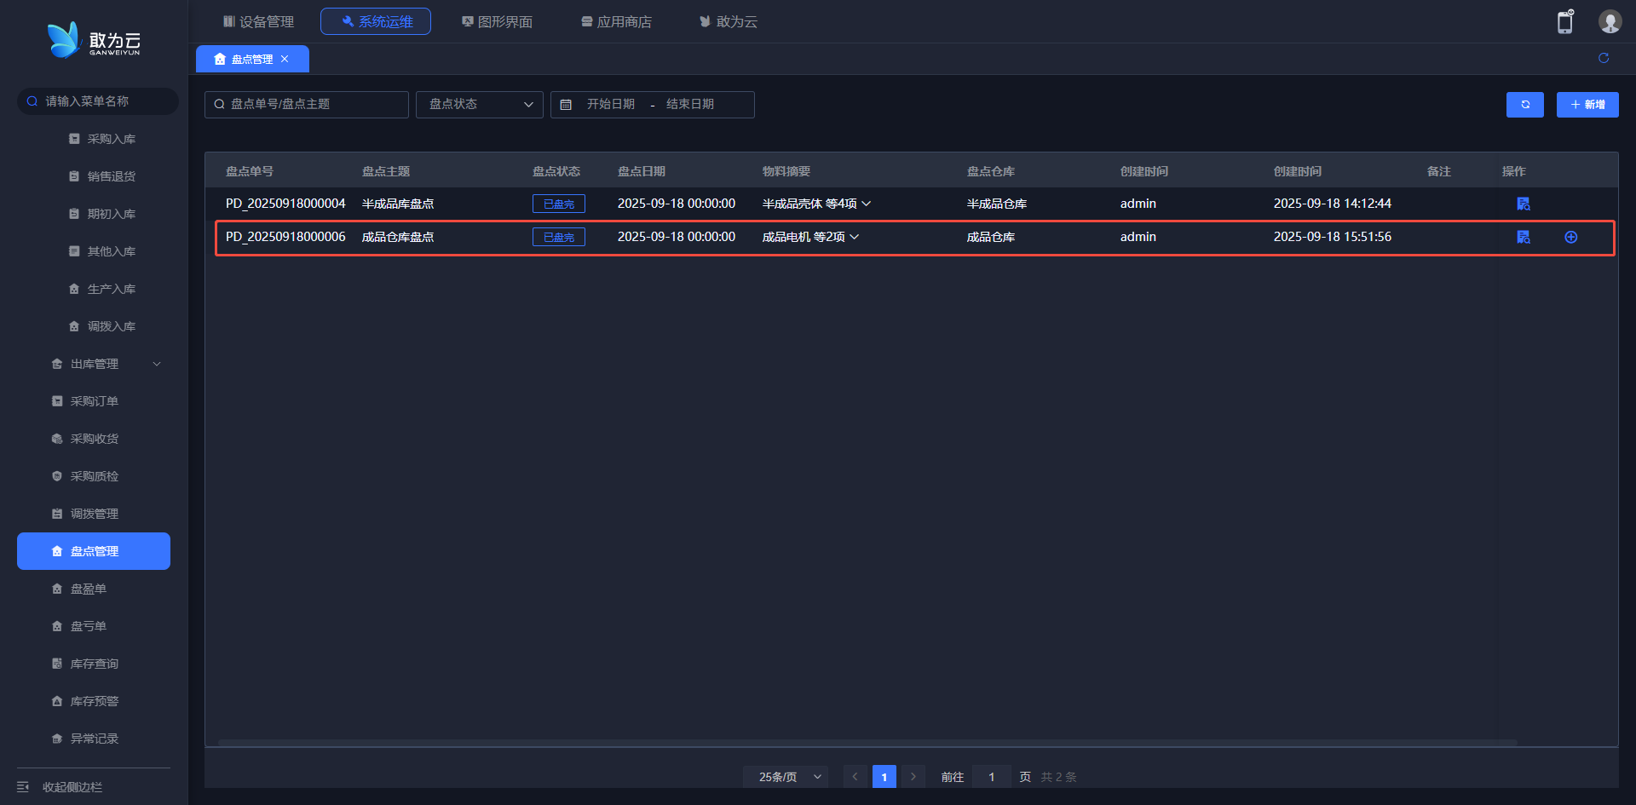Go to page 1 in pagination
1636x805 pixels.
click(x=884, y=777)
